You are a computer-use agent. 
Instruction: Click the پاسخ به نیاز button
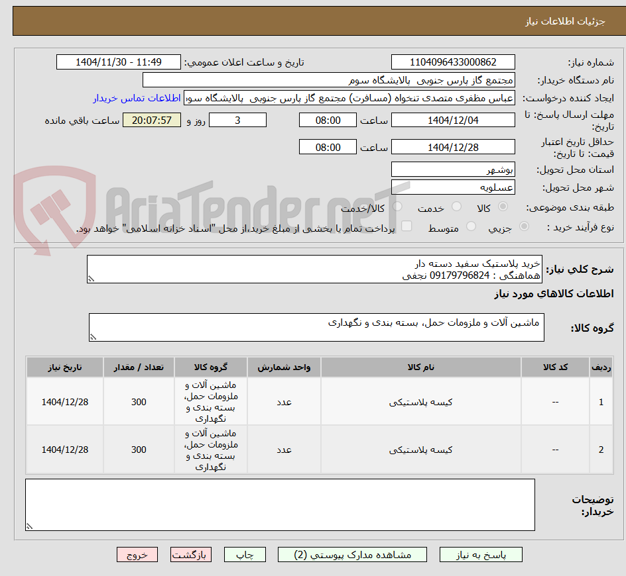[x=481, y=554]
